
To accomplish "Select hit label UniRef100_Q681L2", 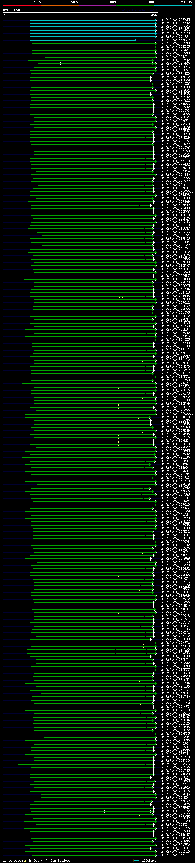I will [175, 350].
